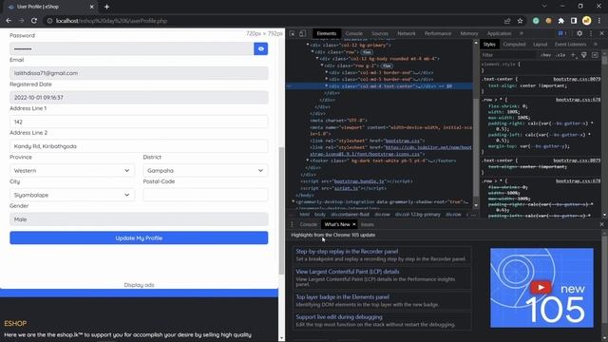Open the drawer three-dot menu

tap(292, 224)
